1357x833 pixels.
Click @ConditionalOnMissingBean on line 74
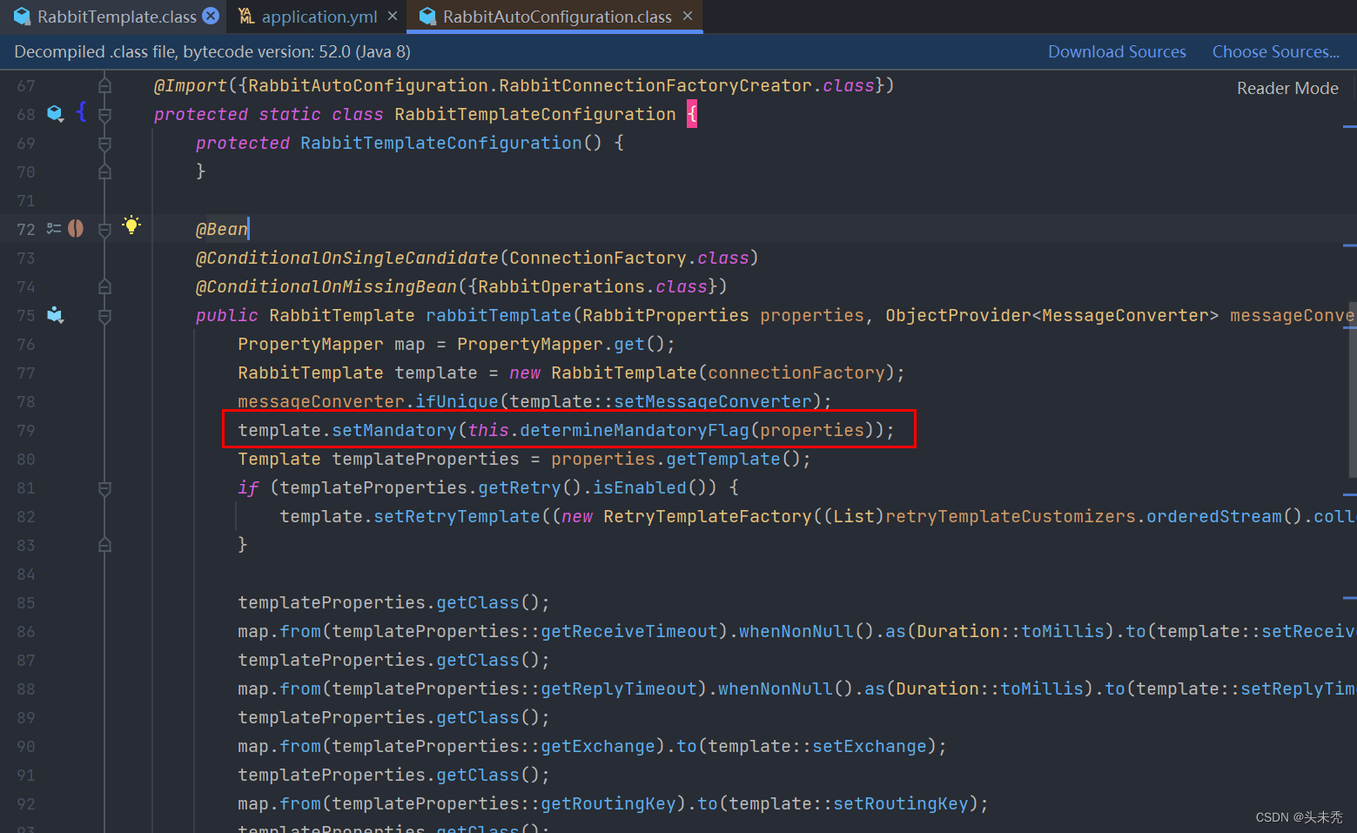point(326,286)
